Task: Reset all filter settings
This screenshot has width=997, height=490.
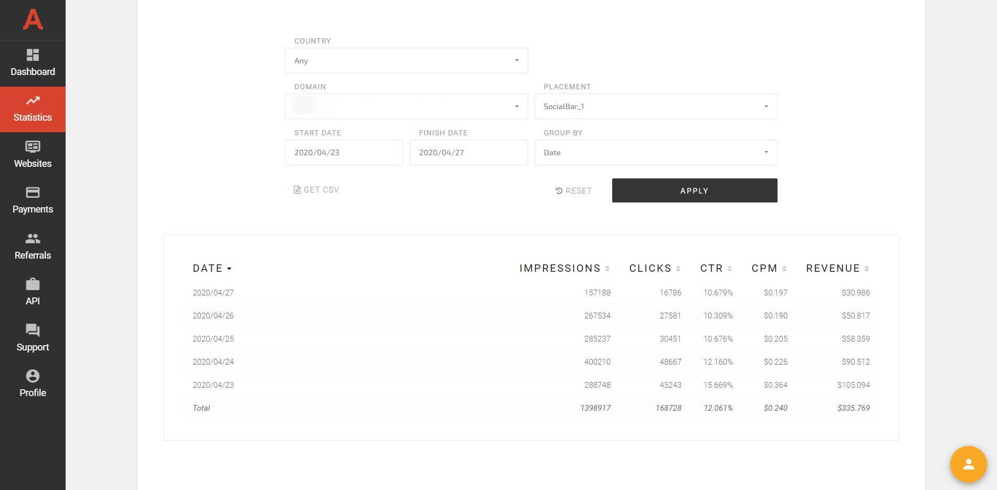Action: pyautogui.click(x=573, y=190)
